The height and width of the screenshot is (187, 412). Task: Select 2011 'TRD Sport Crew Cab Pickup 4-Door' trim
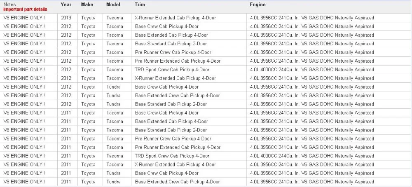[172, 156]
